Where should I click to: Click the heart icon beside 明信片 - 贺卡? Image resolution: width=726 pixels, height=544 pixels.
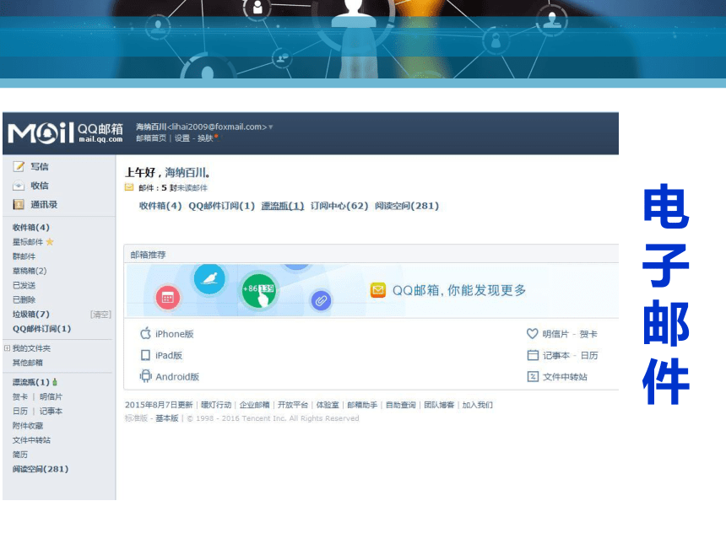tap(533, 333)
